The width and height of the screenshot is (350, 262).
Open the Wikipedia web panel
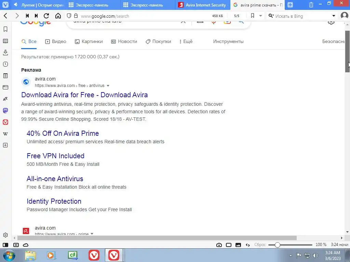point(5,134)
